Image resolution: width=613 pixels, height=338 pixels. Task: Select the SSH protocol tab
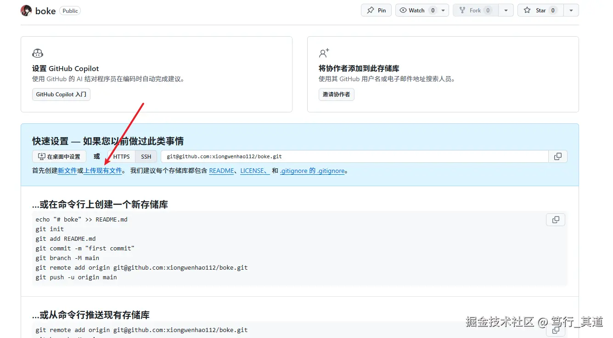(146, 156)
